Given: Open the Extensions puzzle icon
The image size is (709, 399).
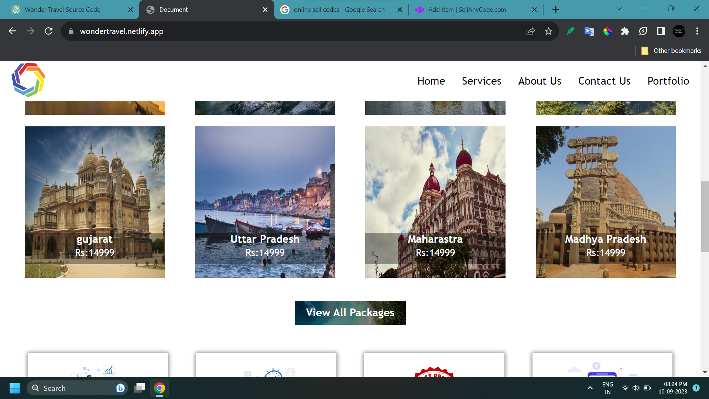Looking at the screenshot, I should (x=625, y=31).
